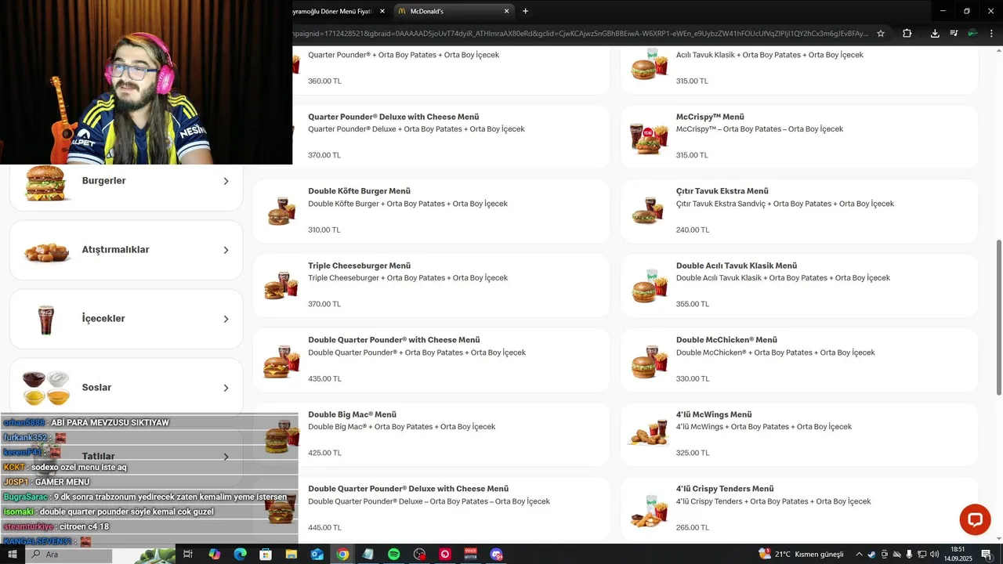Select Triple Cheeseburger Menü

pos(431,285)
